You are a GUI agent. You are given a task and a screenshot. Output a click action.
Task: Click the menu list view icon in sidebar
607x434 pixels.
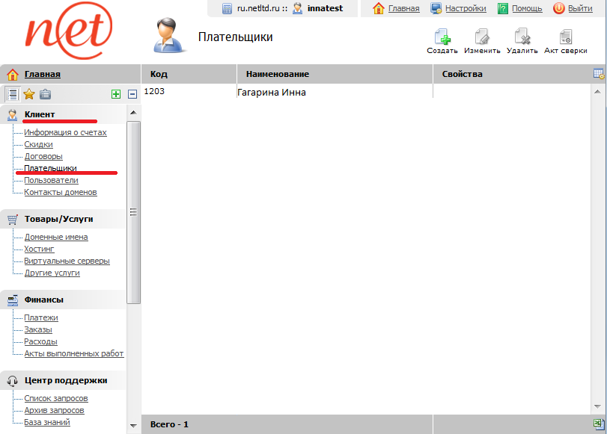[x=12, y=94]
